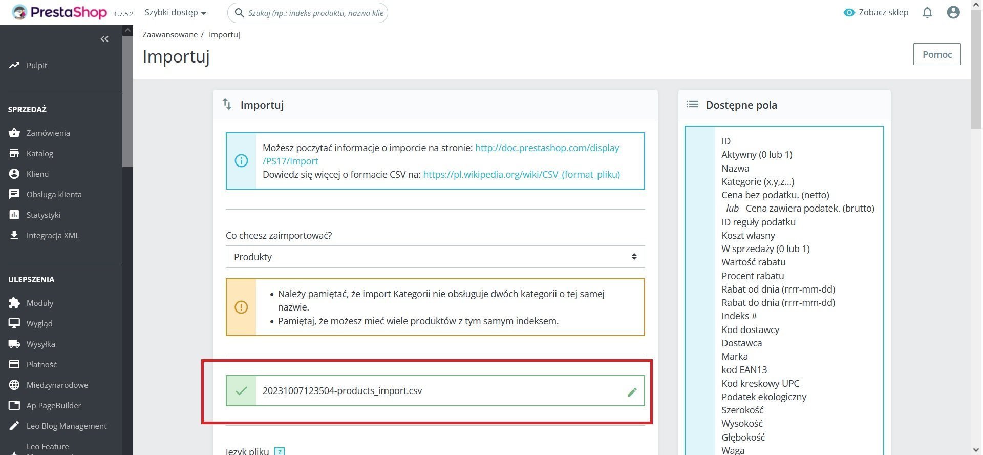Click the Pomoc button
983x455 pixels.
[937, 54]
